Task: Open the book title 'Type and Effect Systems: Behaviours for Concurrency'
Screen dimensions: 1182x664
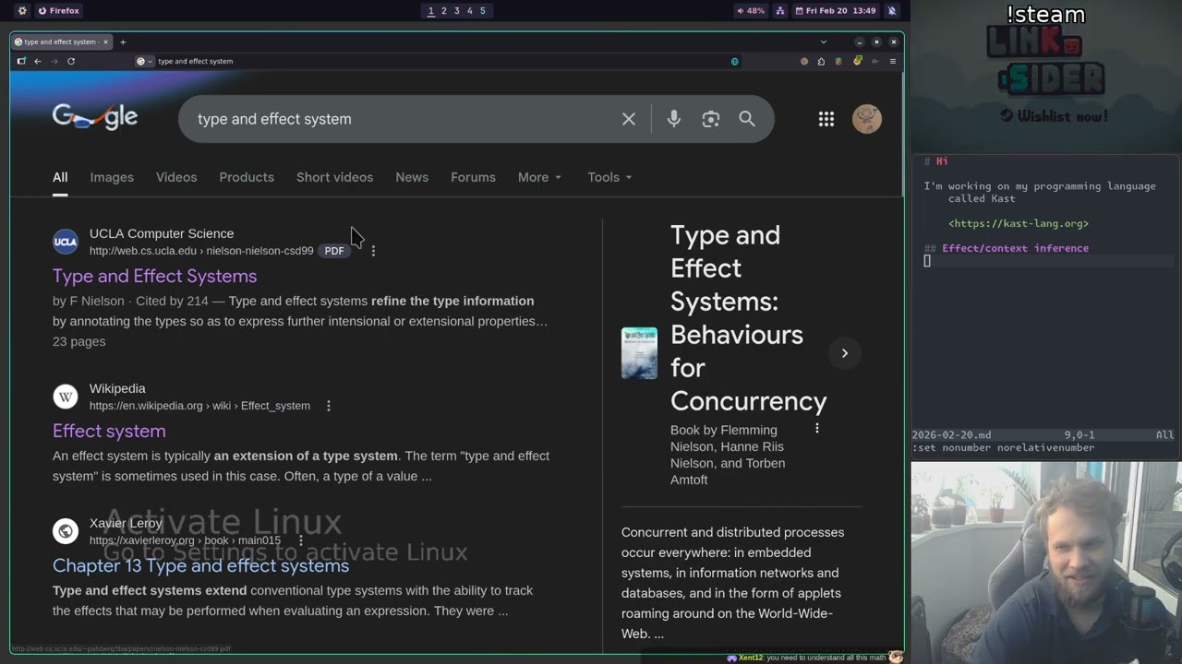Action: coord(748,318)
